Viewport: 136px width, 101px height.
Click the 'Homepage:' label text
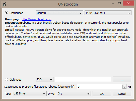(13, 19)
